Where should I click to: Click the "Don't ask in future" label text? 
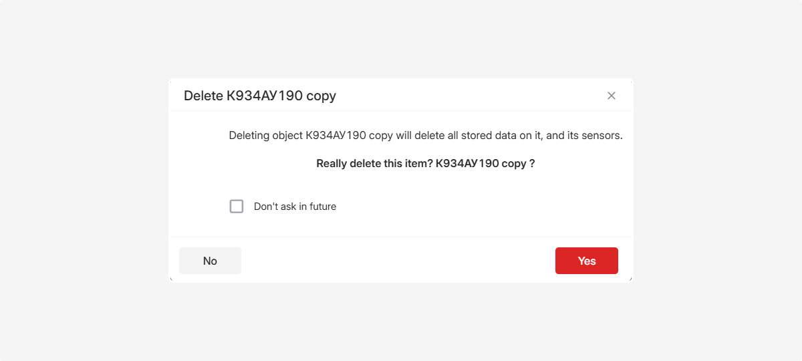tap(295, 207)
